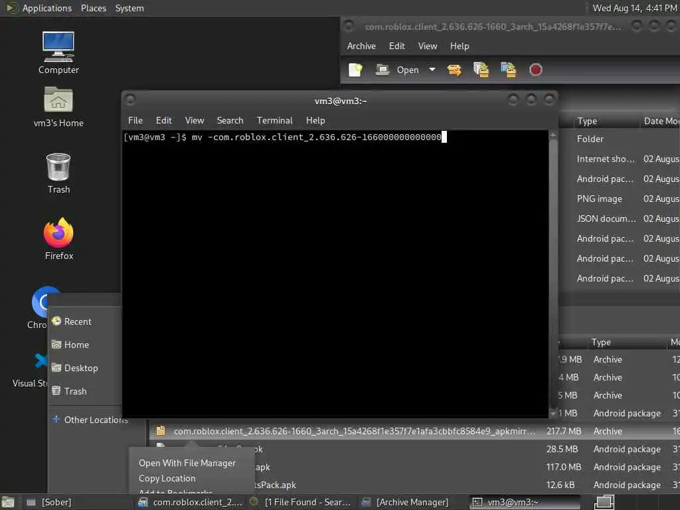Switch to com.roblox.client taskbar window
The width and height of the screenshot is (680, 510).
click(x=191, y=502)
